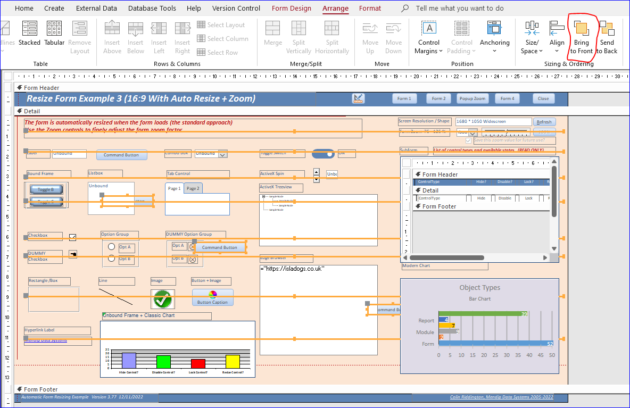The height and width of the screenshot is (408, 630).
Task: Select the toggle switch control
Action: (323, 154)
